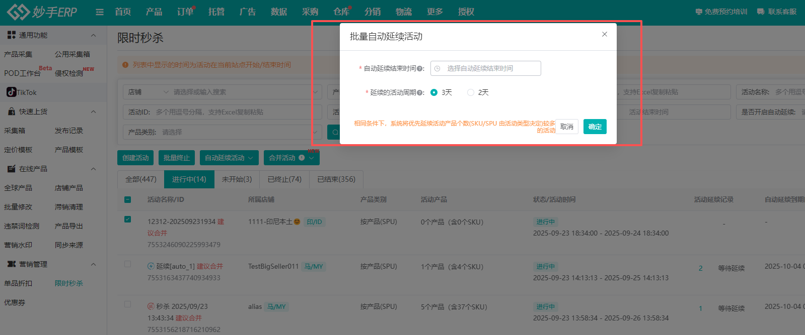Check the 秒杀 2025/09/23 row checkbox
Screen dimensions: 805x335
(127, 304)
